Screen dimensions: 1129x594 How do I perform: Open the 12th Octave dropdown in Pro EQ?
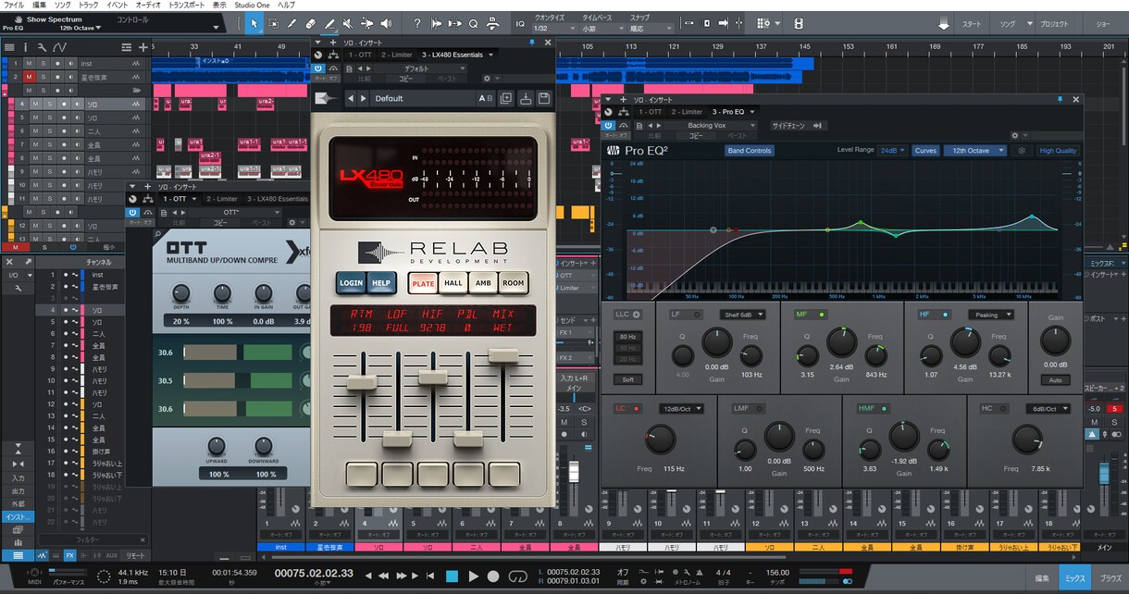click(974, 150)
